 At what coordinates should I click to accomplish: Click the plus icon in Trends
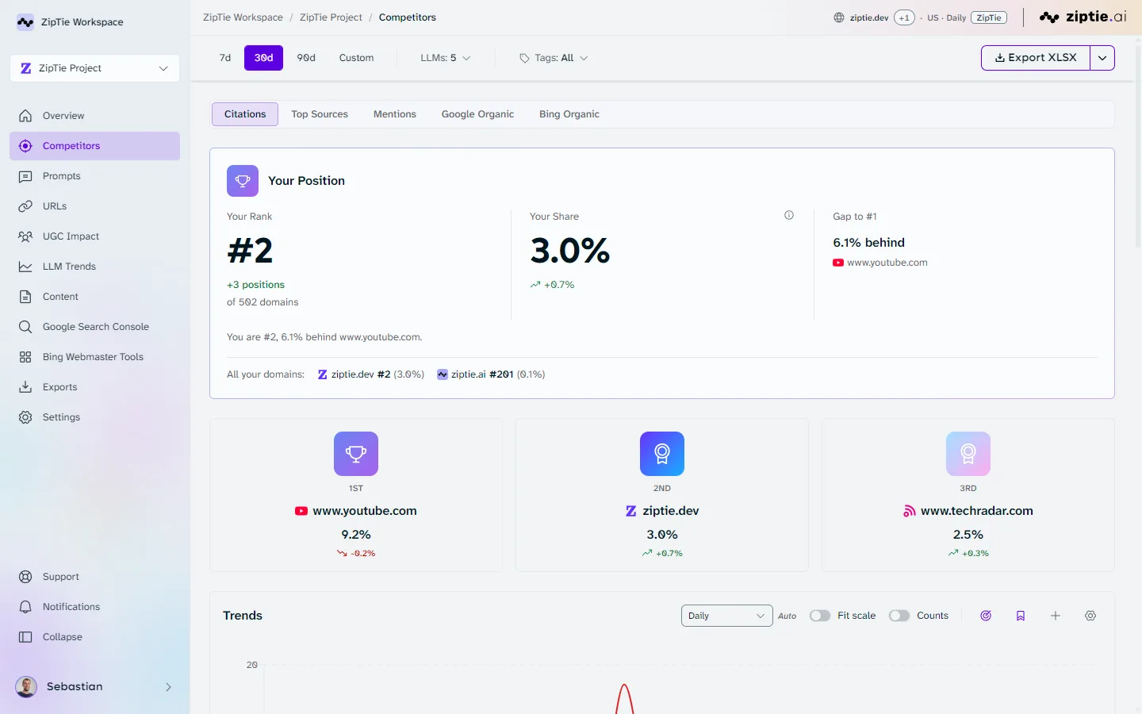coord(1056,616)
